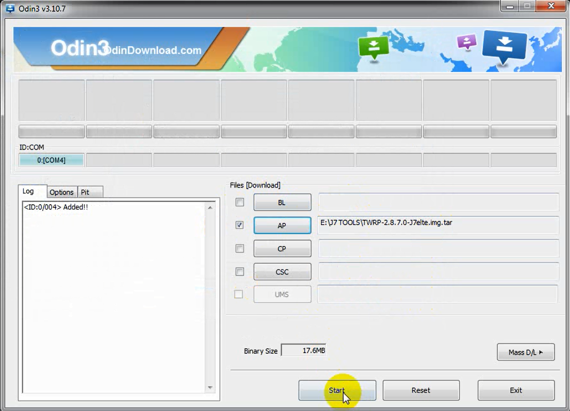Switch to the Pit tab

pyautogui.click(x=90, y=192)
